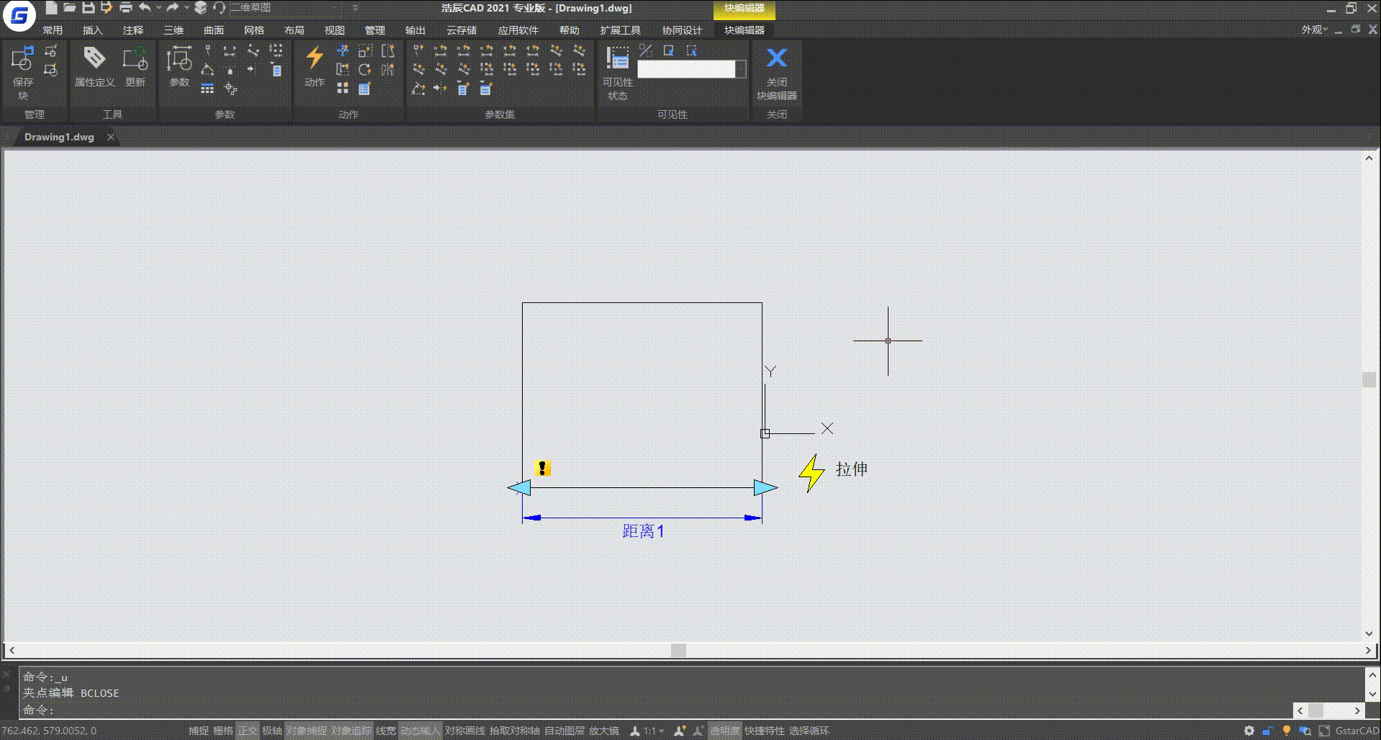Click Selection Cycling (选择循环) in status bar
The width and height of the screenshot is (1381, 740).
click(809, 731)
